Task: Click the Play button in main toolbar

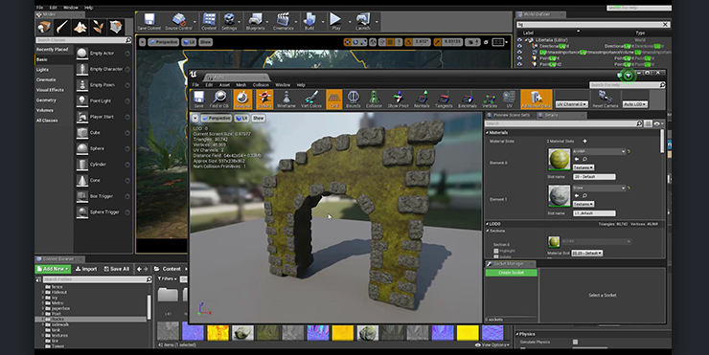Action: click(x=336, y=22)
